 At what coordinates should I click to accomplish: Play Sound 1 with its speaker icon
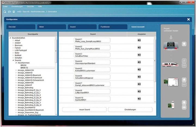coord(139,40)
